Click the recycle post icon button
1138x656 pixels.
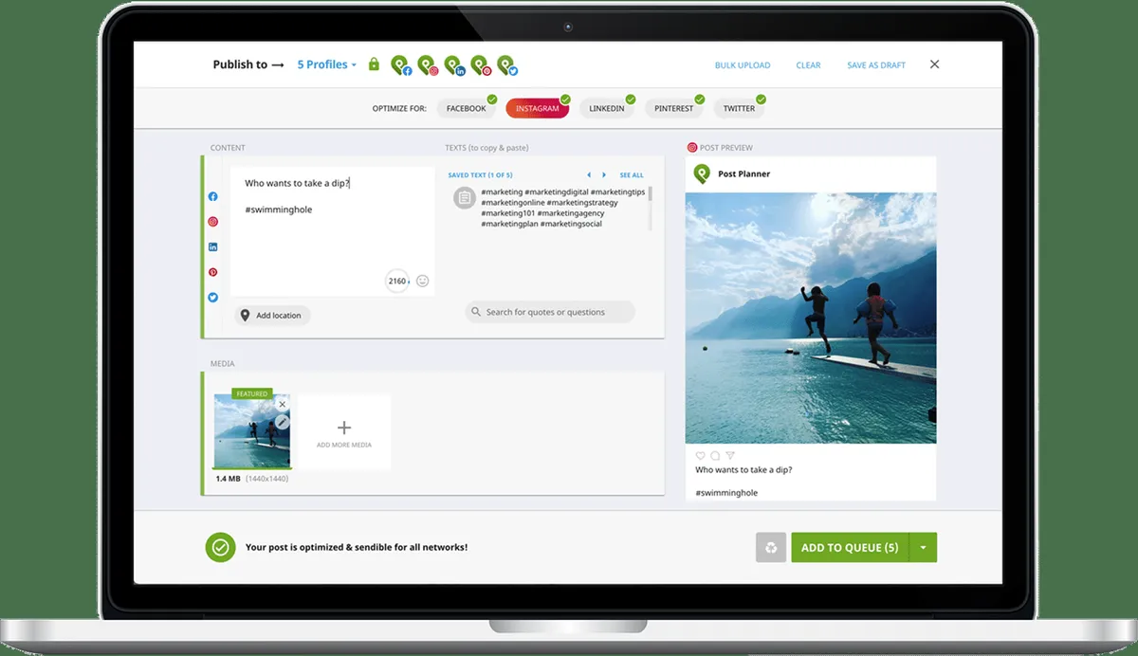771,547
